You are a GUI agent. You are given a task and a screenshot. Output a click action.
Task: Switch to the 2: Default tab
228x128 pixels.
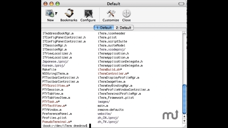(124, 28)
